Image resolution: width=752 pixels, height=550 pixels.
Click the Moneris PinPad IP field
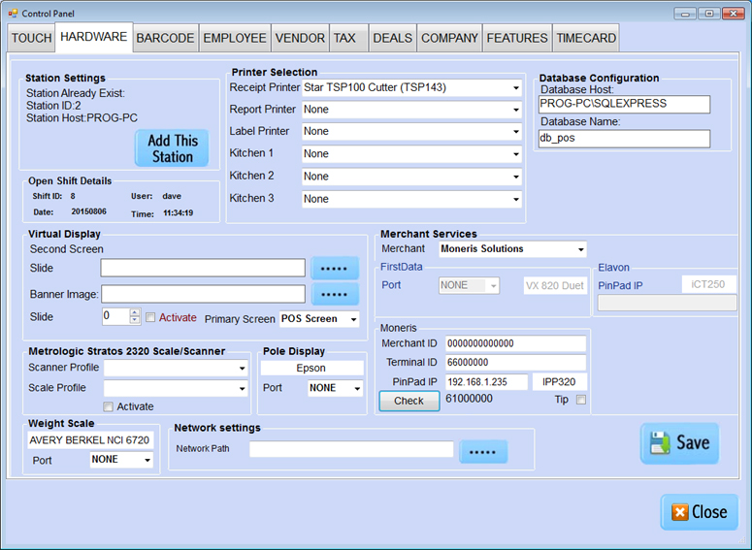click(x=486, y=382)
